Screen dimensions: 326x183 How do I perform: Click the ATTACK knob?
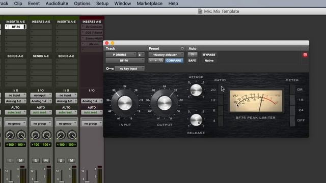pyautogui.click(x=196, y=90)
